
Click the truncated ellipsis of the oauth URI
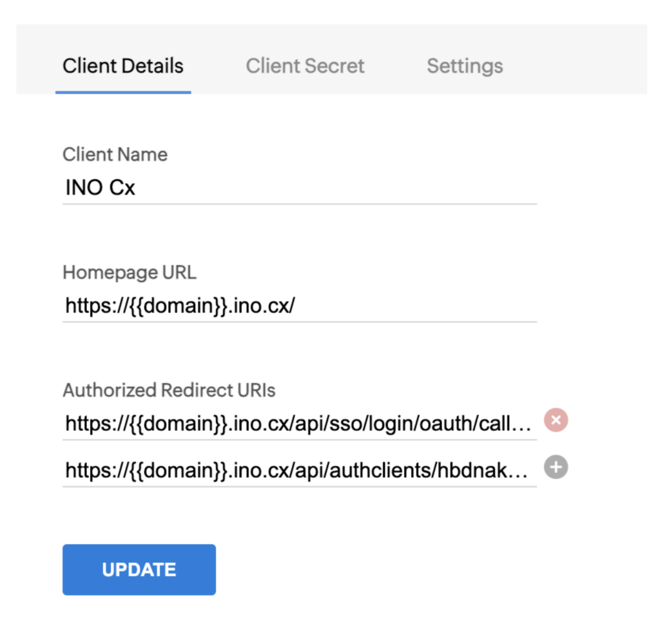click(525, 424)
